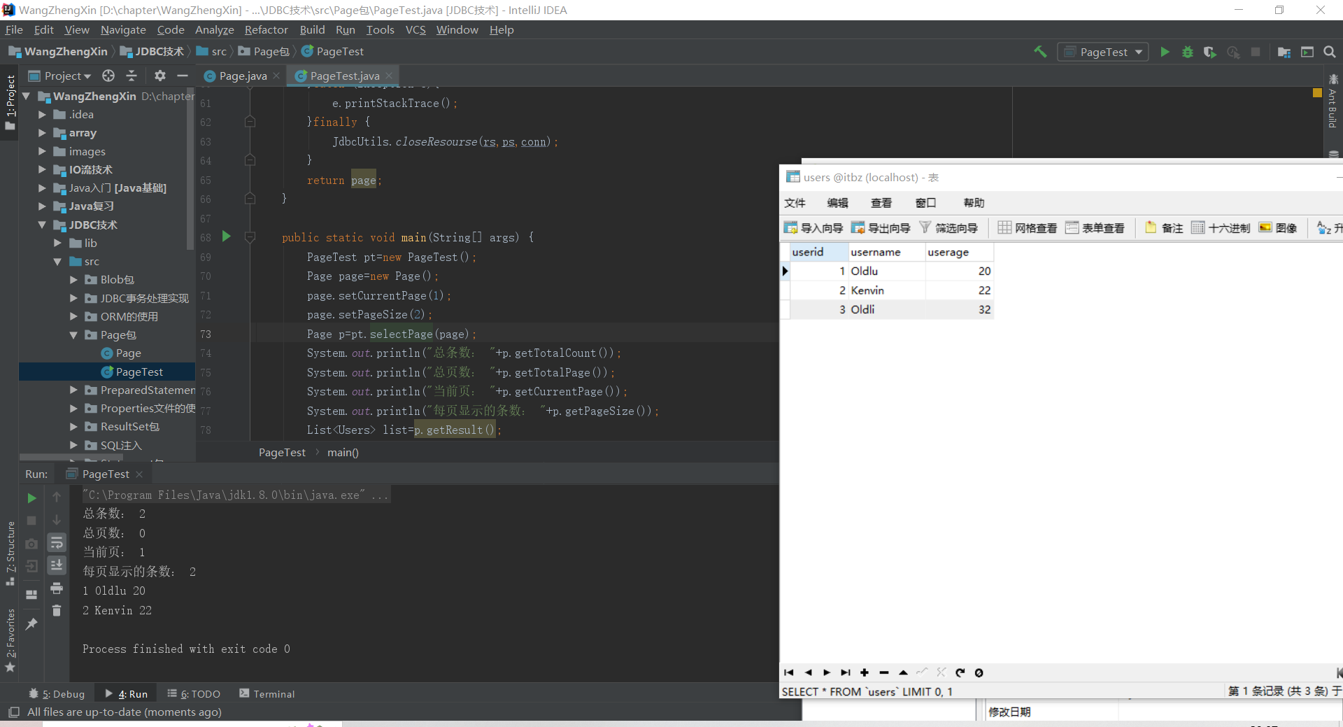The width and height of the screenshot is (1343, 727).
Task: Open the 6: TODO tool window
Action: pos(194,693)
